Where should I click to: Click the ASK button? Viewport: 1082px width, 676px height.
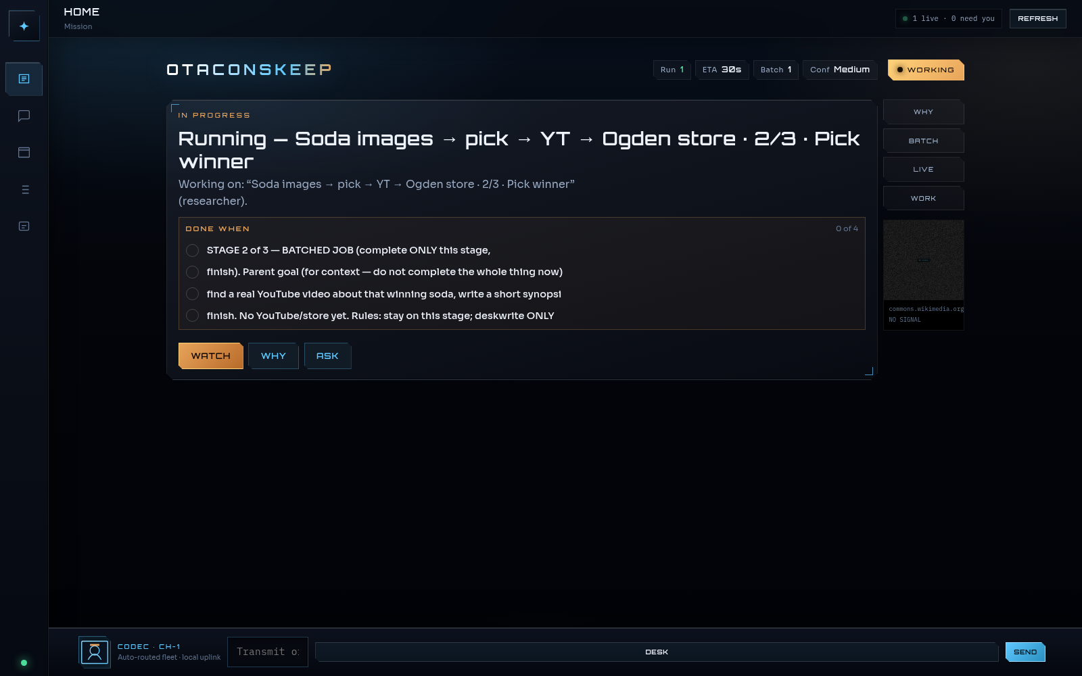[x=327, y=356]
